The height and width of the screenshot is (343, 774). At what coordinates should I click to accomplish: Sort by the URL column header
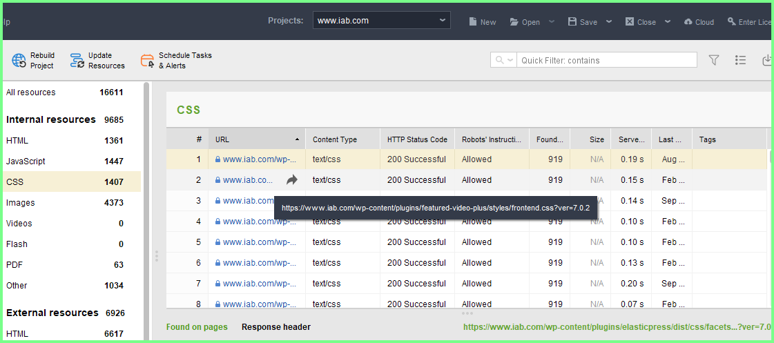point(257,139)
